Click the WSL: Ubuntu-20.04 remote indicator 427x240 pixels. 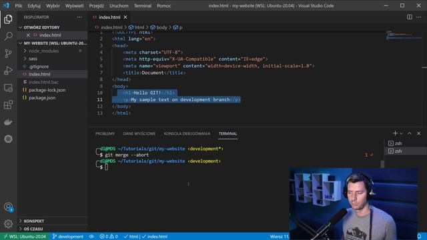(x=25, y=237)
